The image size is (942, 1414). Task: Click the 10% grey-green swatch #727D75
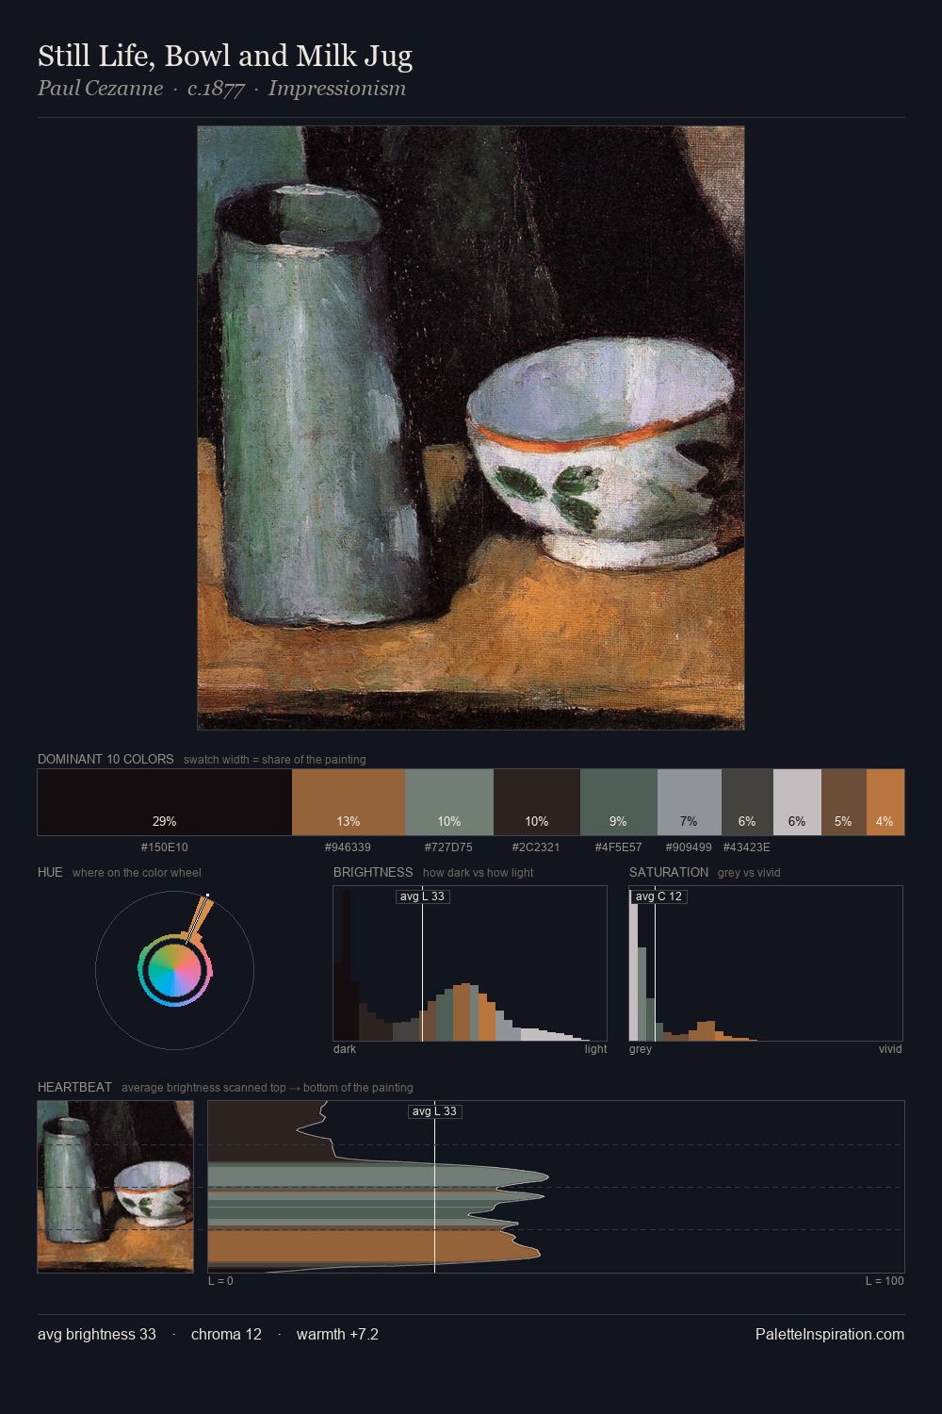[449, 802]
